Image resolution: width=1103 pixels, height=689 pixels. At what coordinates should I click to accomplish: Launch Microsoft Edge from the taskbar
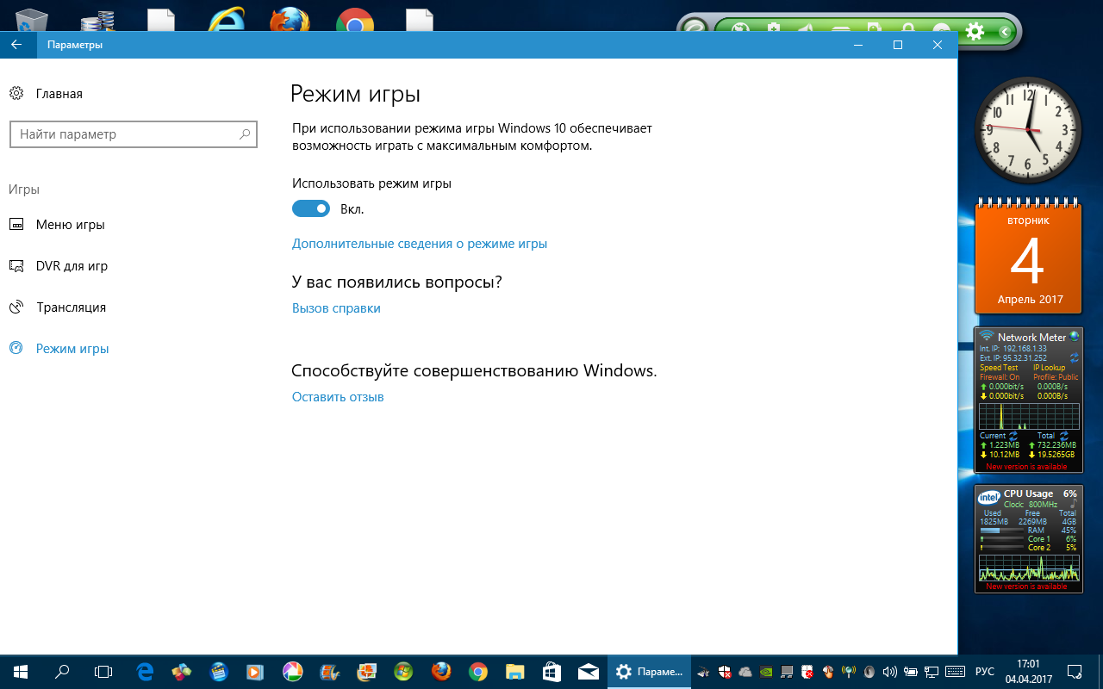[x=146, y=671]
